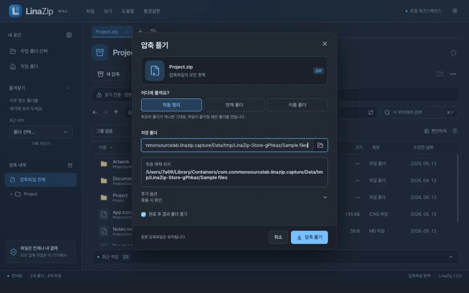Click the 새 압축 button
This screenshot has width=469, height=293.
coord(109,74)
